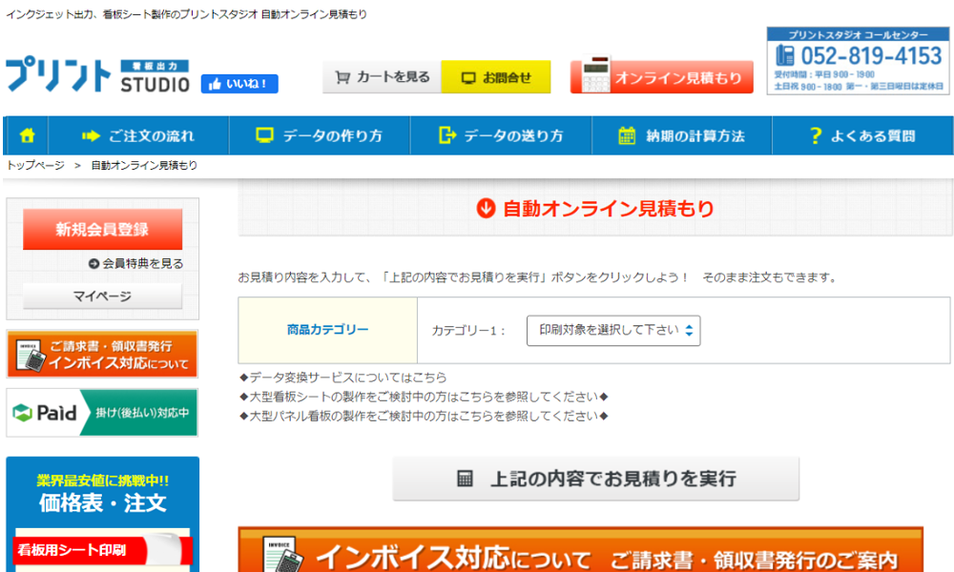Click the invoice icon in sidebar インボイス banner

pos(31,356)
